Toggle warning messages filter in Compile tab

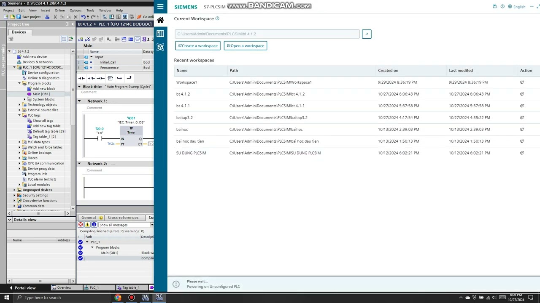pyautogui.click(x=87, y=225)
